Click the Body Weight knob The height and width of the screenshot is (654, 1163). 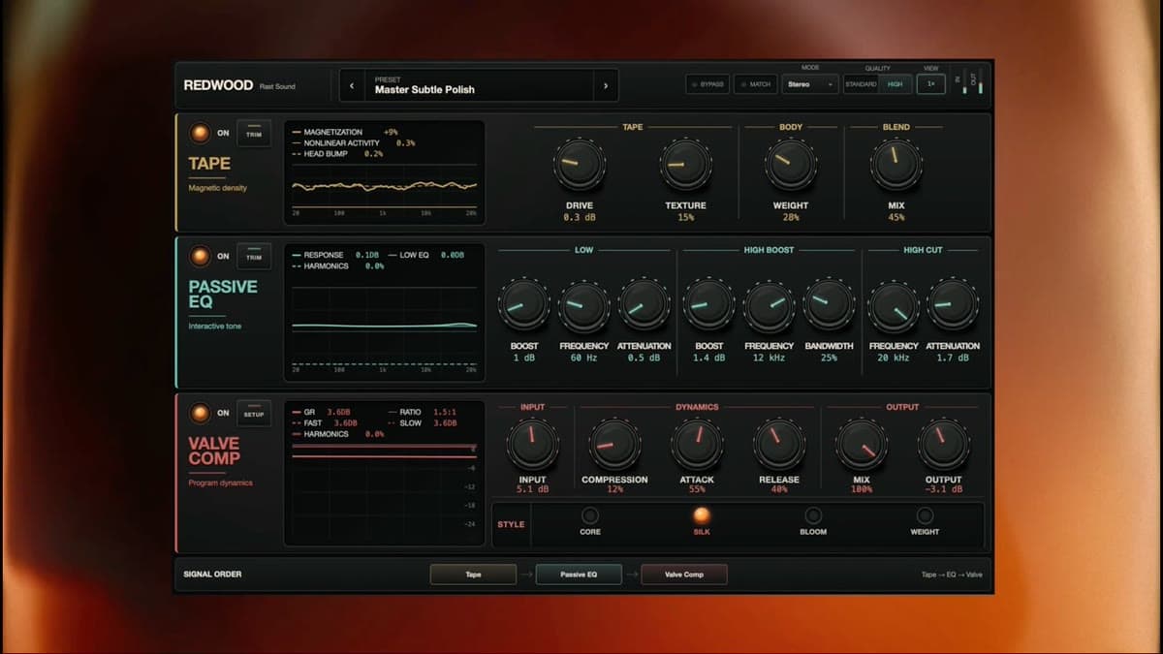click(791, 164)
